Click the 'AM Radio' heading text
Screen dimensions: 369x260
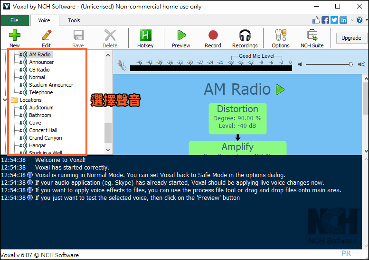237,90
